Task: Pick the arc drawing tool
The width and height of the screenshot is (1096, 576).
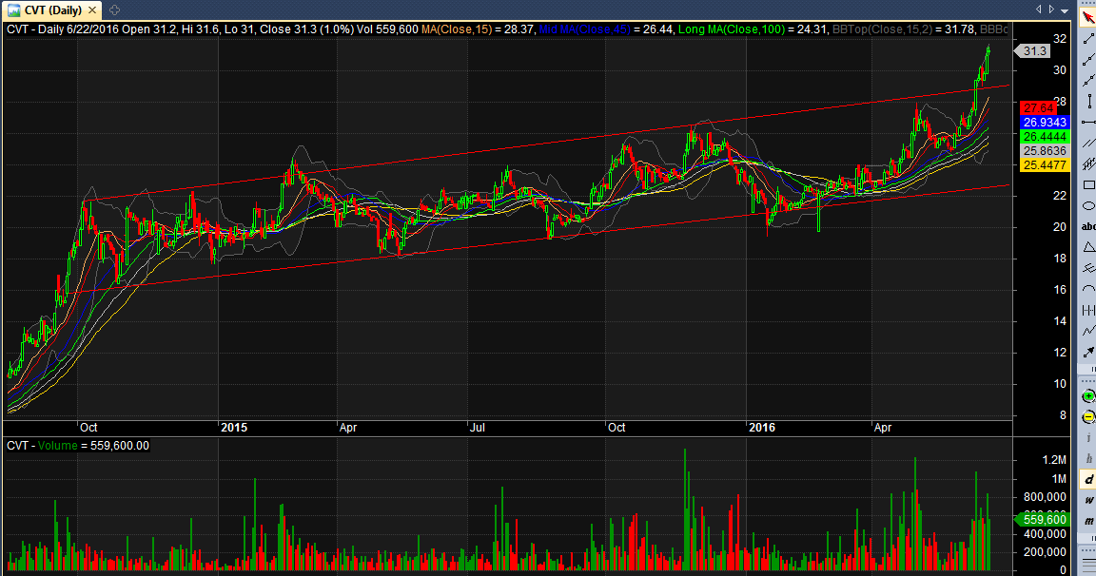Action: click(1088, 289)
